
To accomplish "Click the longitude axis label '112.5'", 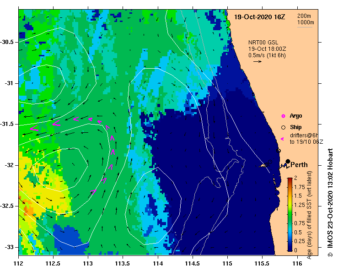I will [53, 264].
